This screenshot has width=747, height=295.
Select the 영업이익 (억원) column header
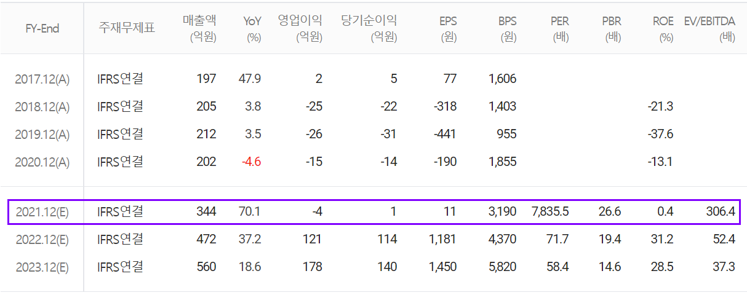coord(300,28)
